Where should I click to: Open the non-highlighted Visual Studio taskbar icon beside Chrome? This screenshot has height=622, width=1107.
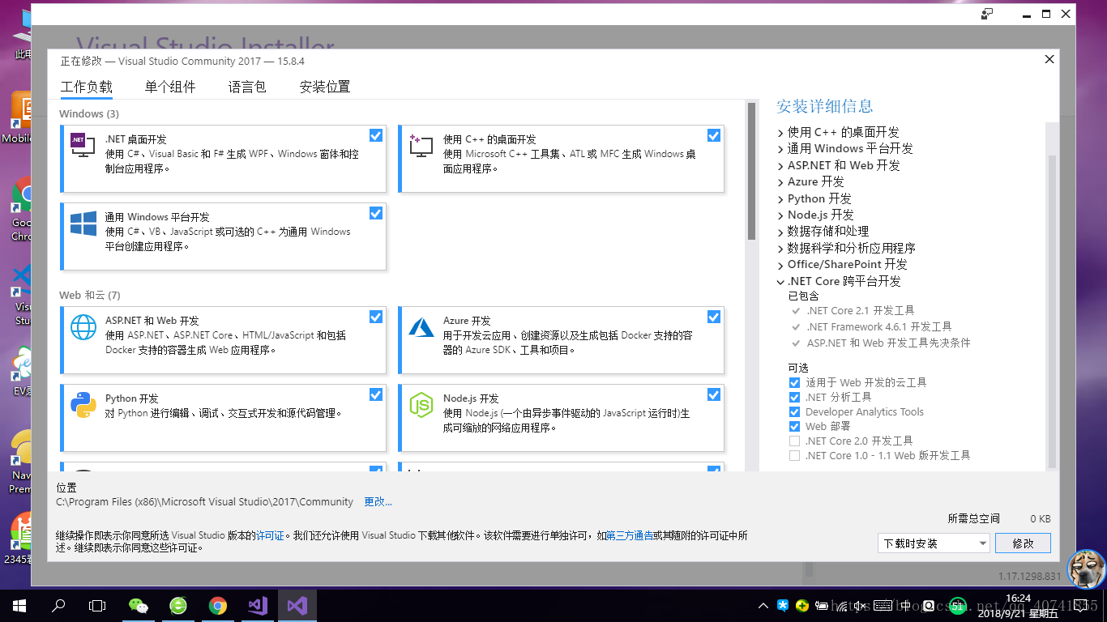[x=258, y=605]
